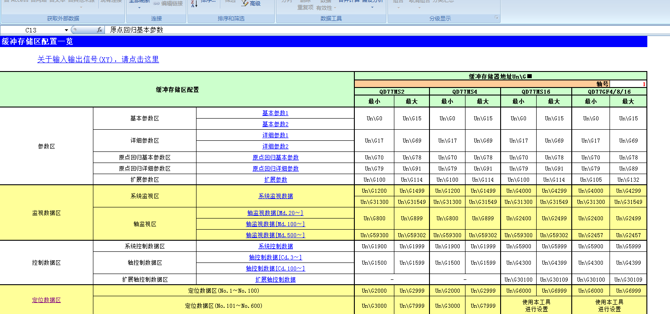This screenshot has width=670, height=314.
Task: Click in the Name Box showing C13
Action: pos(31,30)
